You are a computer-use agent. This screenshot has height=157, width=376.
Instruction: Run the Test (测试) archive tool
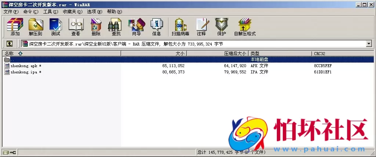coord(56,27)
